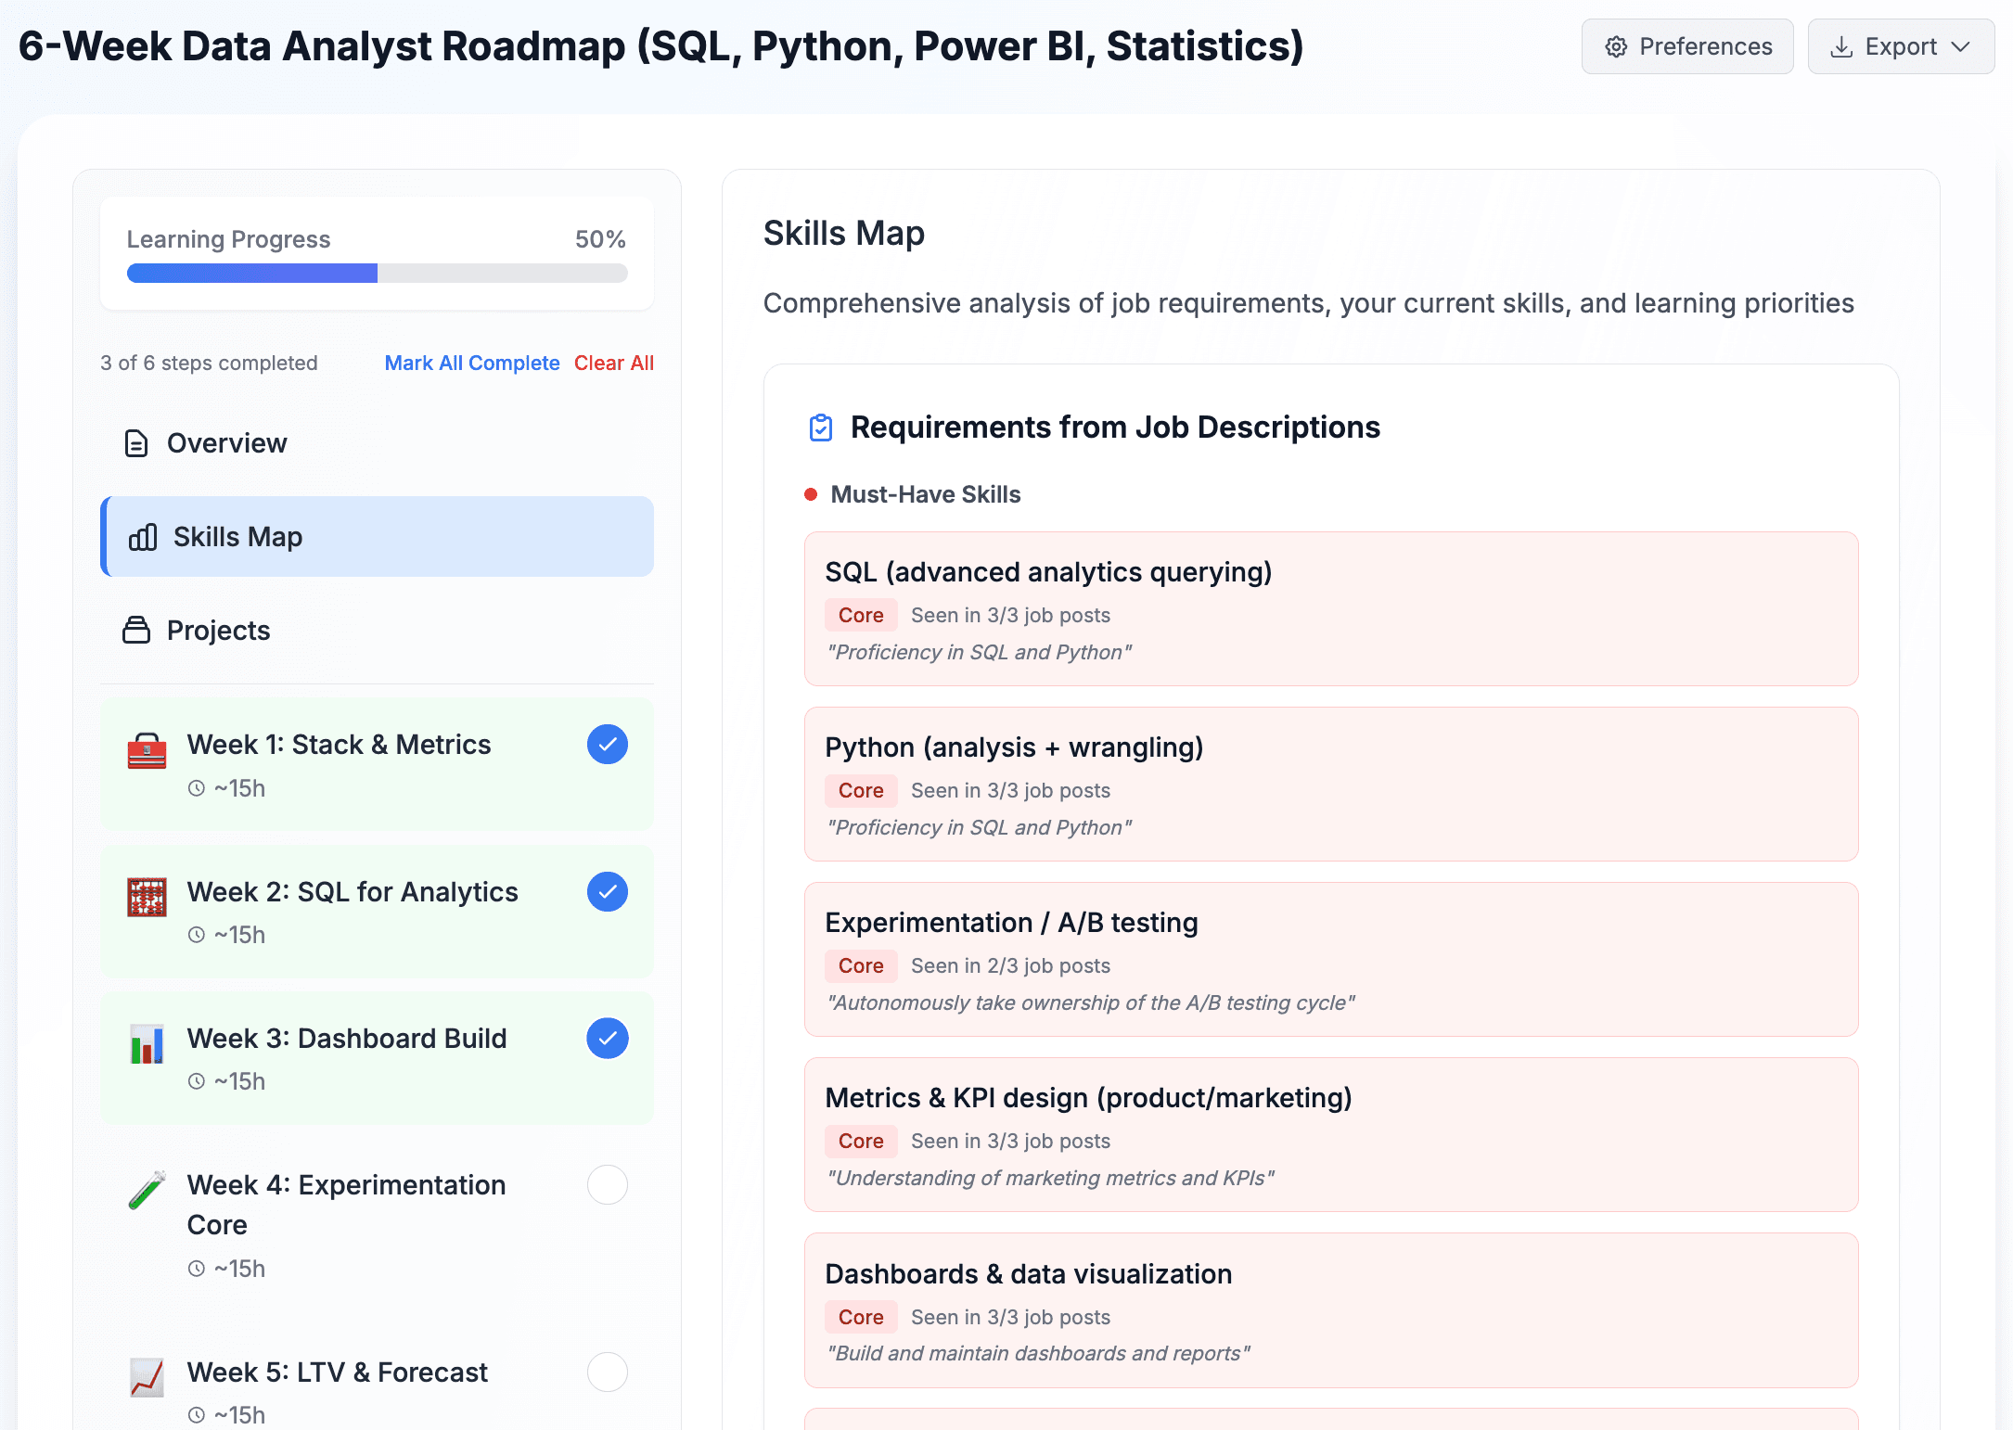Click the clipboard icon beside Requirements heading
This screenshot has height=1430, width=2013.
[x=820, y=428]
